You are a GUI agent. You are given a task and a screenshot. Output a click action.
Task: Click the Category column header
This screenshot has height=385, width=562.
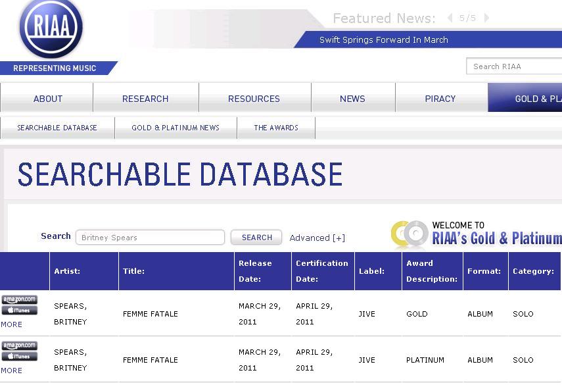534,271
